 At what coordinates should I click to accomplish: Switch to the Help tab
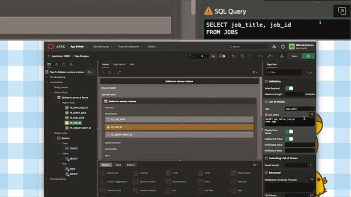(132, 65)
